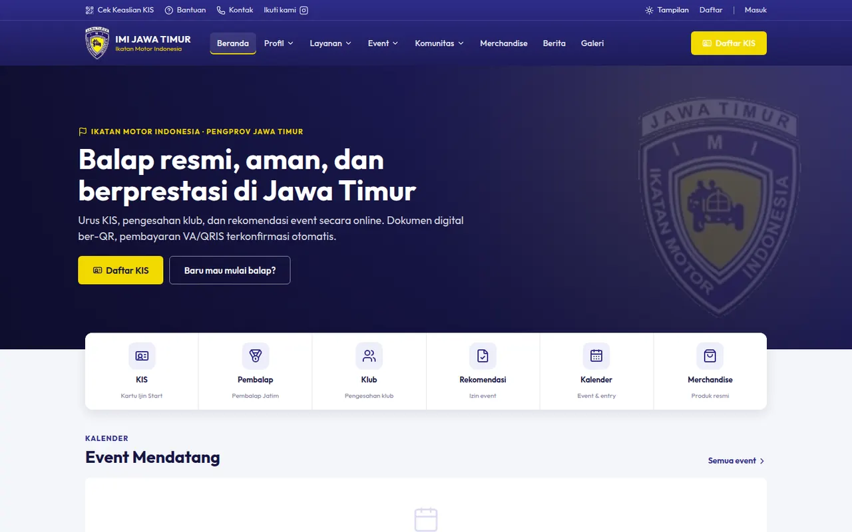This screenshot has width=852, height=532.
Task: Click the Merchandise shopping bag icon
Action: (x=710, y=356)
